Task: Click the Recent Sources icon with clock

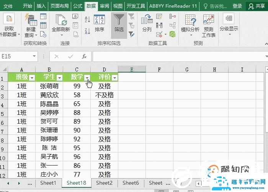Action: [43, 34]
